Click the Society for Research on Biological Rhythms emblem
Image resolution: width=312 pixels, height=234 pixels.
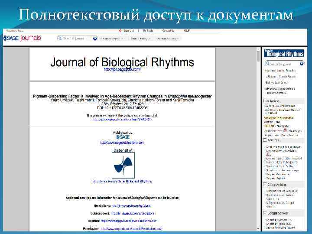[x=123, y=165]
